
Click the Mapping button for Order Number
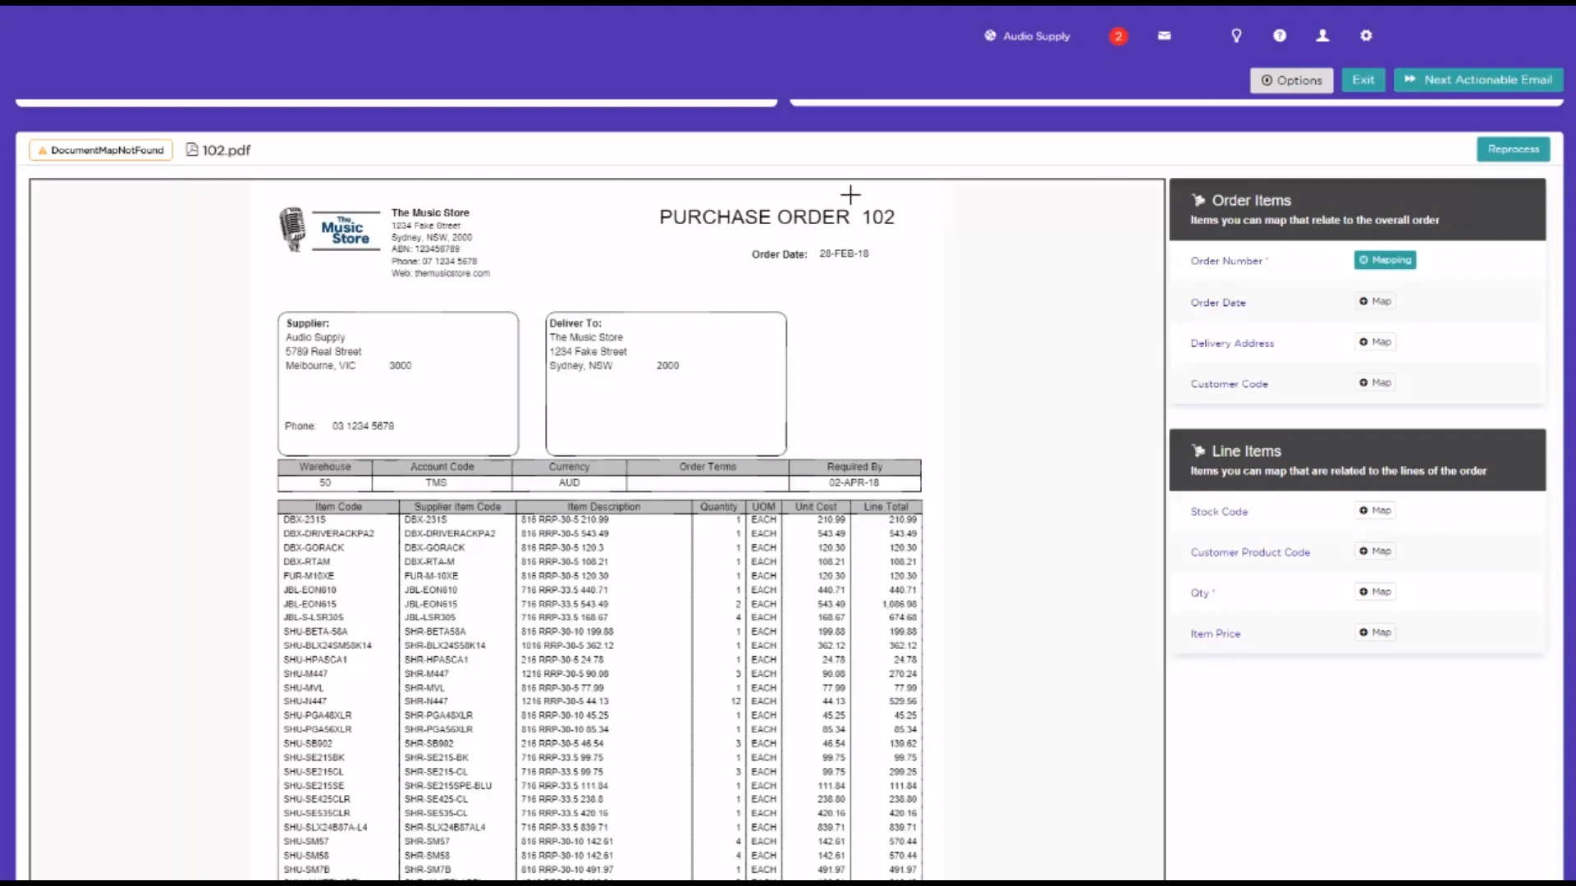[x=1385, y=260]
